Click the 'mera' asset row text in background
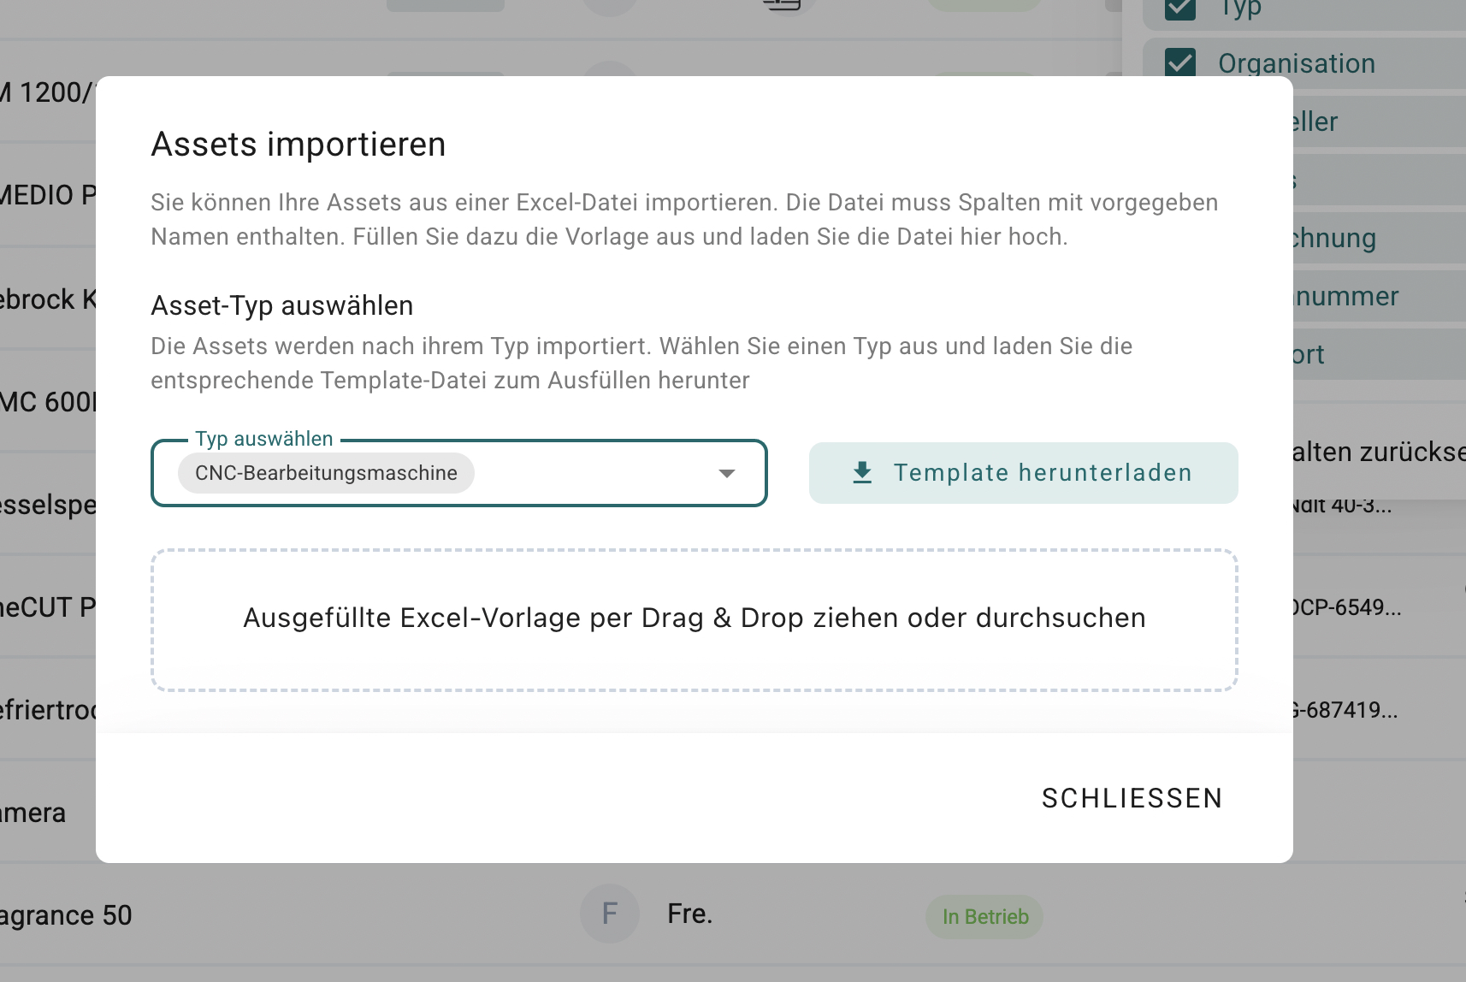Viewport: 1466px width, 982px height. (x=33, y=813)
